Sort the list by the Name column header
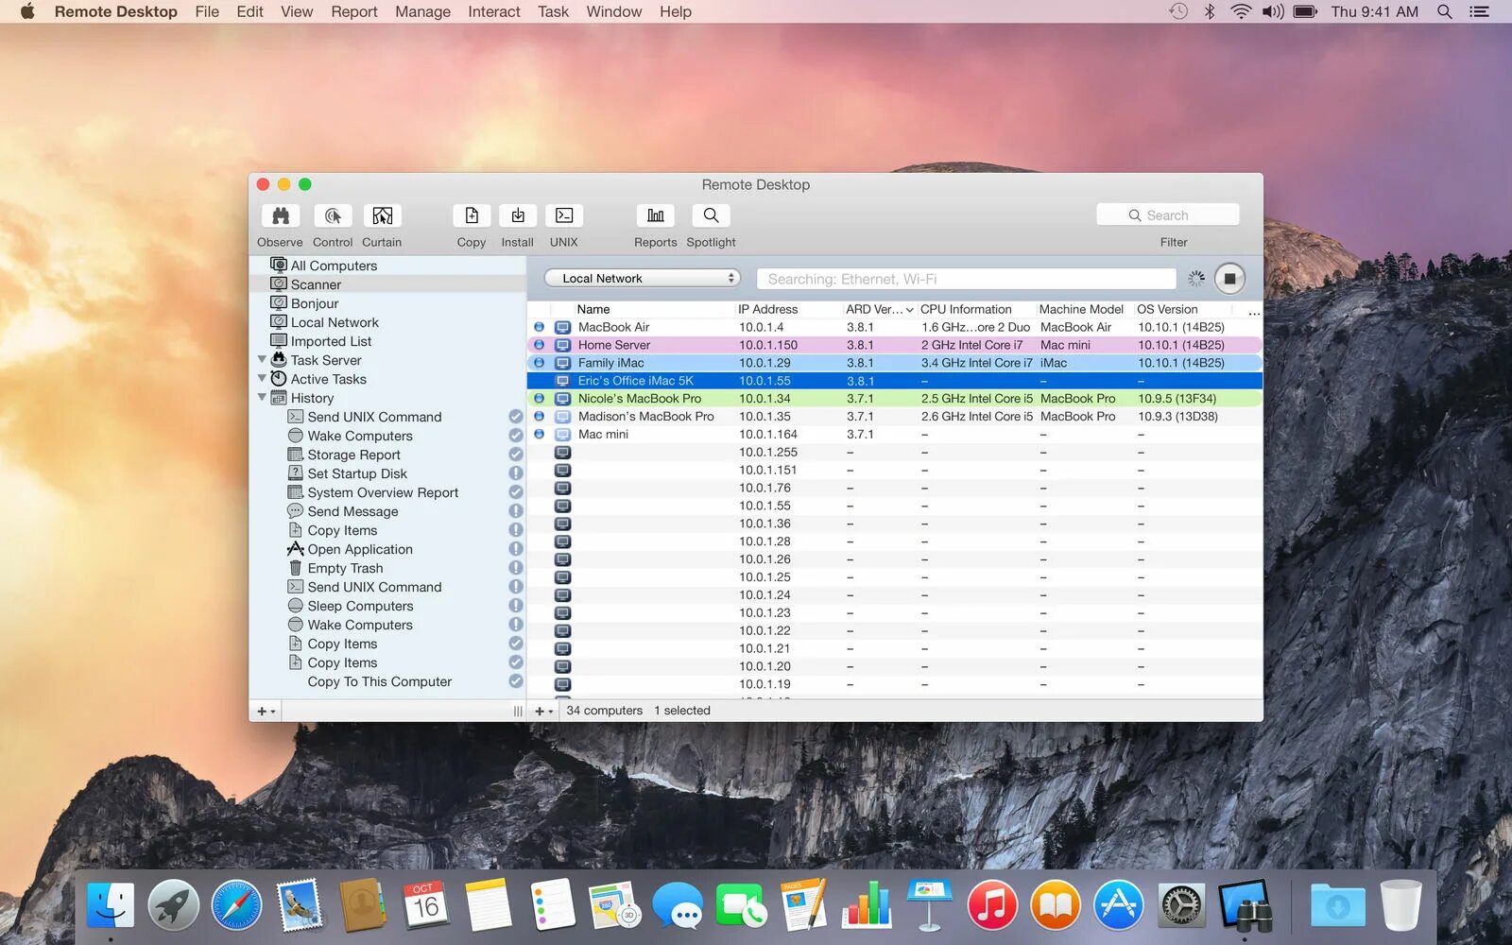 click(654, 309)
